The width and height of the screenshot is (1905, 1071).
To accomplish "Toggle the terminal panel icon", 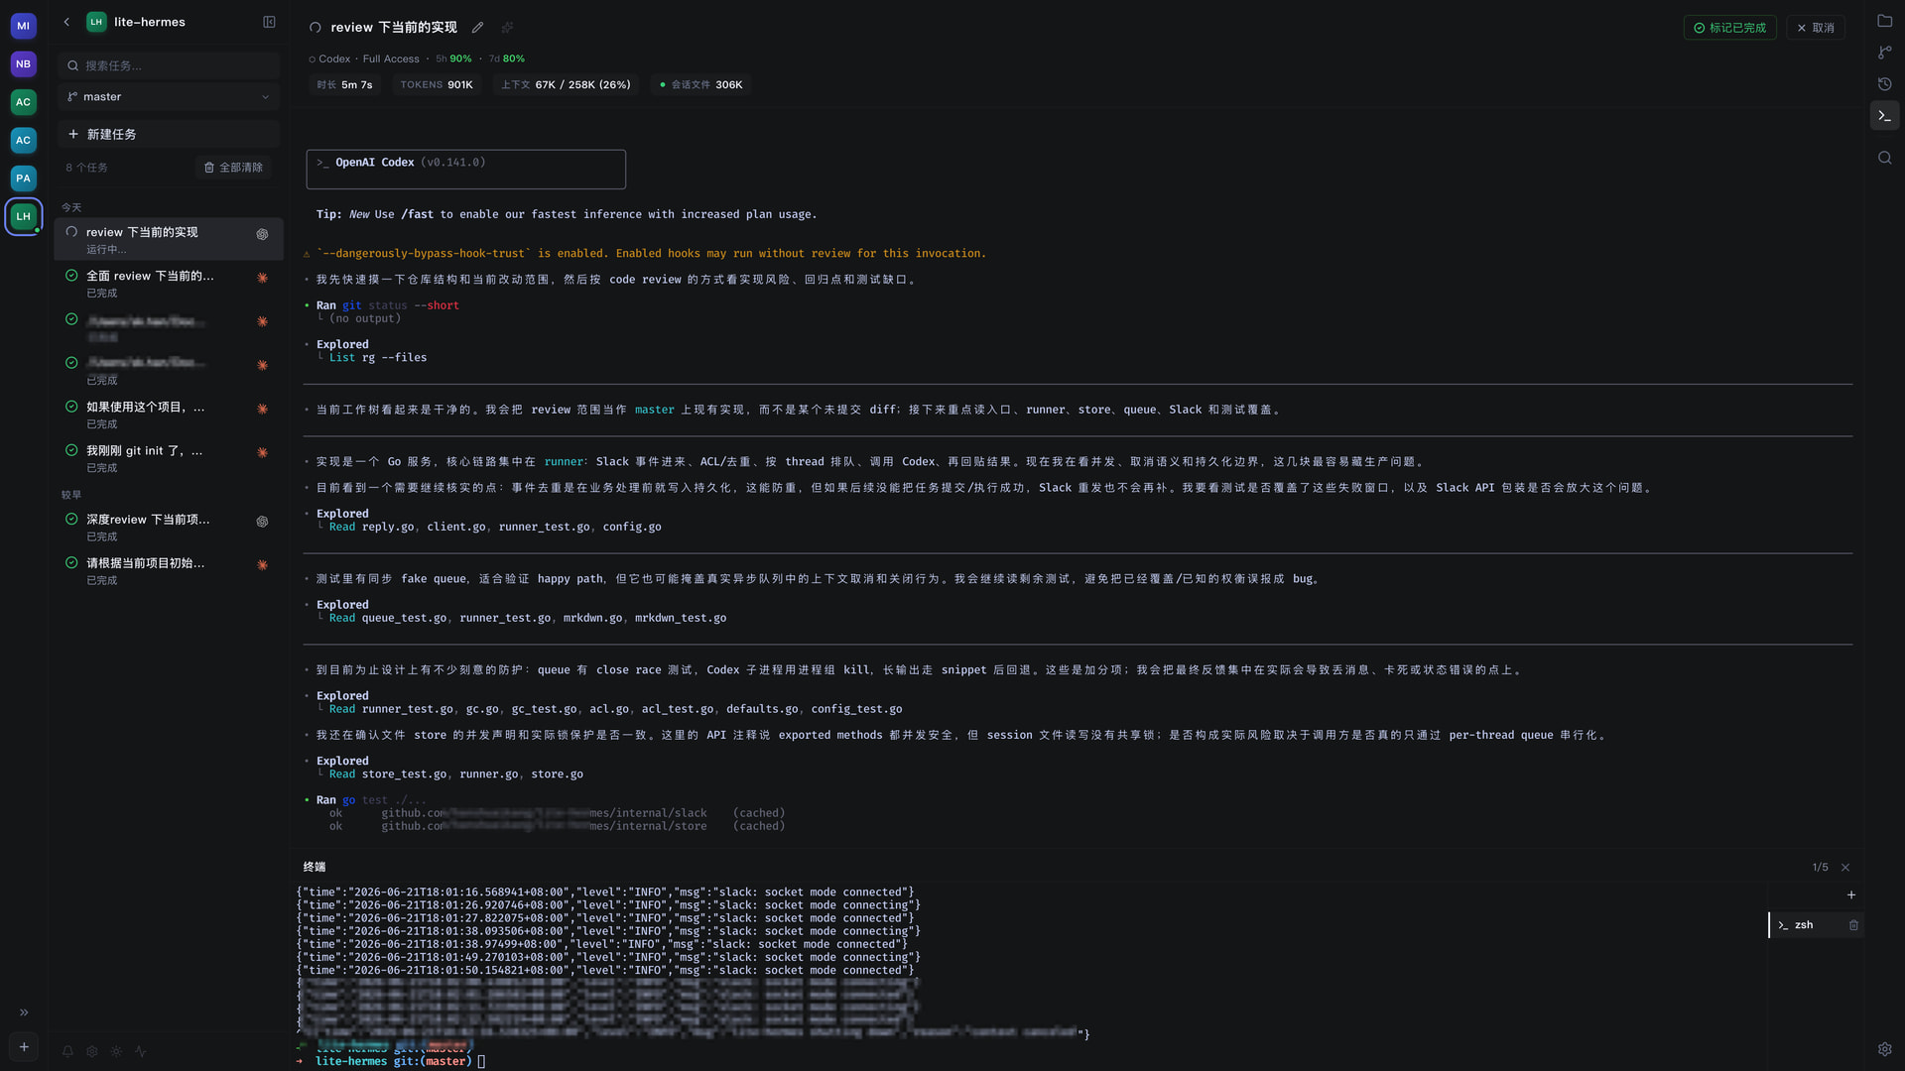I will click(x=1884, y=116).
